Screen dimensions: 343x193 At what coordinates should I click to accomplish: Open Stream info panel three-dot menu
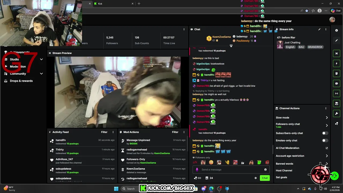[x=326, y=29]
